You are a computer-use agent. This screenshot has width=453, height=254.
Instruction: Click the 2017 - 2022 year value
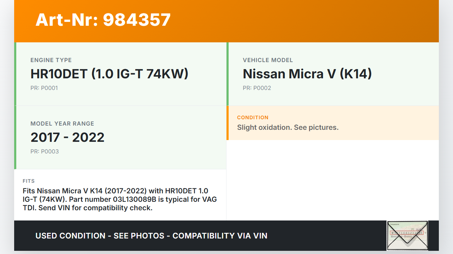point(67,137)
